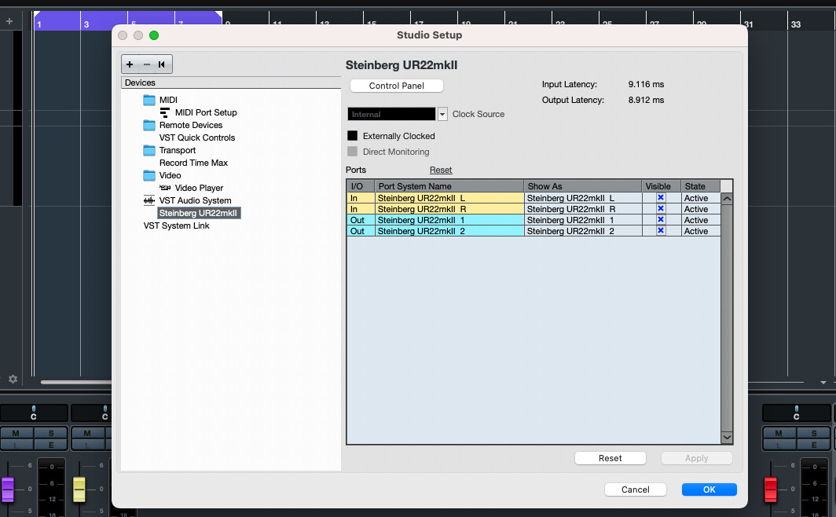Enable the Externally Clocked checkbox
The height and width of the screenshot is (517, 836).
[353, 135]
